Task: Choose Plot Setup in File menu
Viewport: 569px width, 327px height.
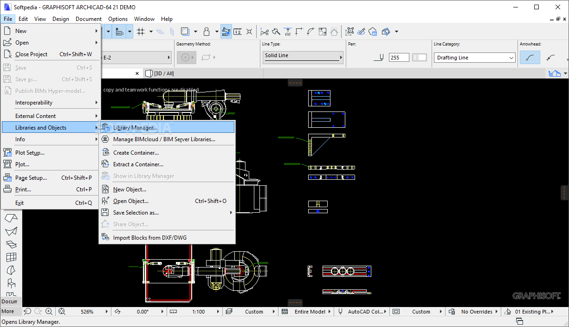Action: [x=51, y=153]
